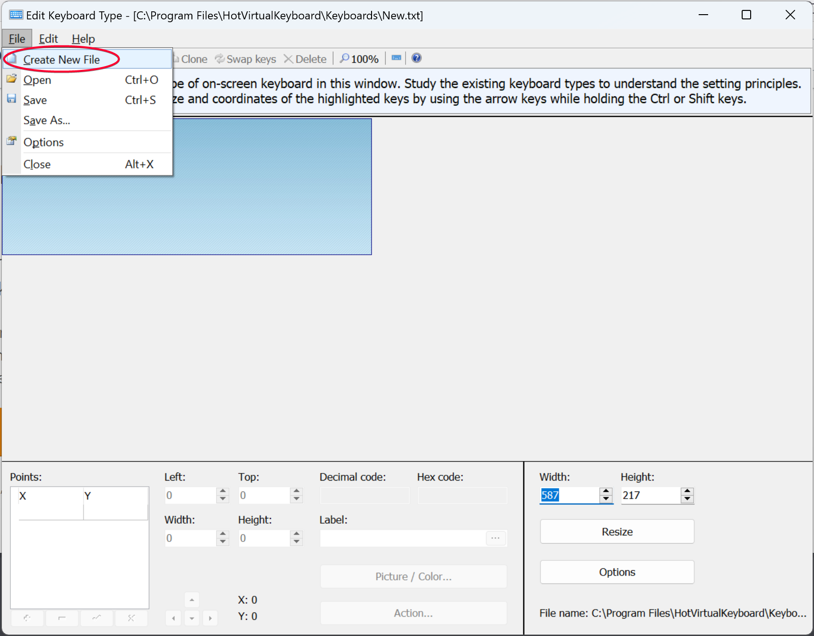Click the Options button in right panel
The height and width of the screenshot is (636, 814).
point(617,572)
